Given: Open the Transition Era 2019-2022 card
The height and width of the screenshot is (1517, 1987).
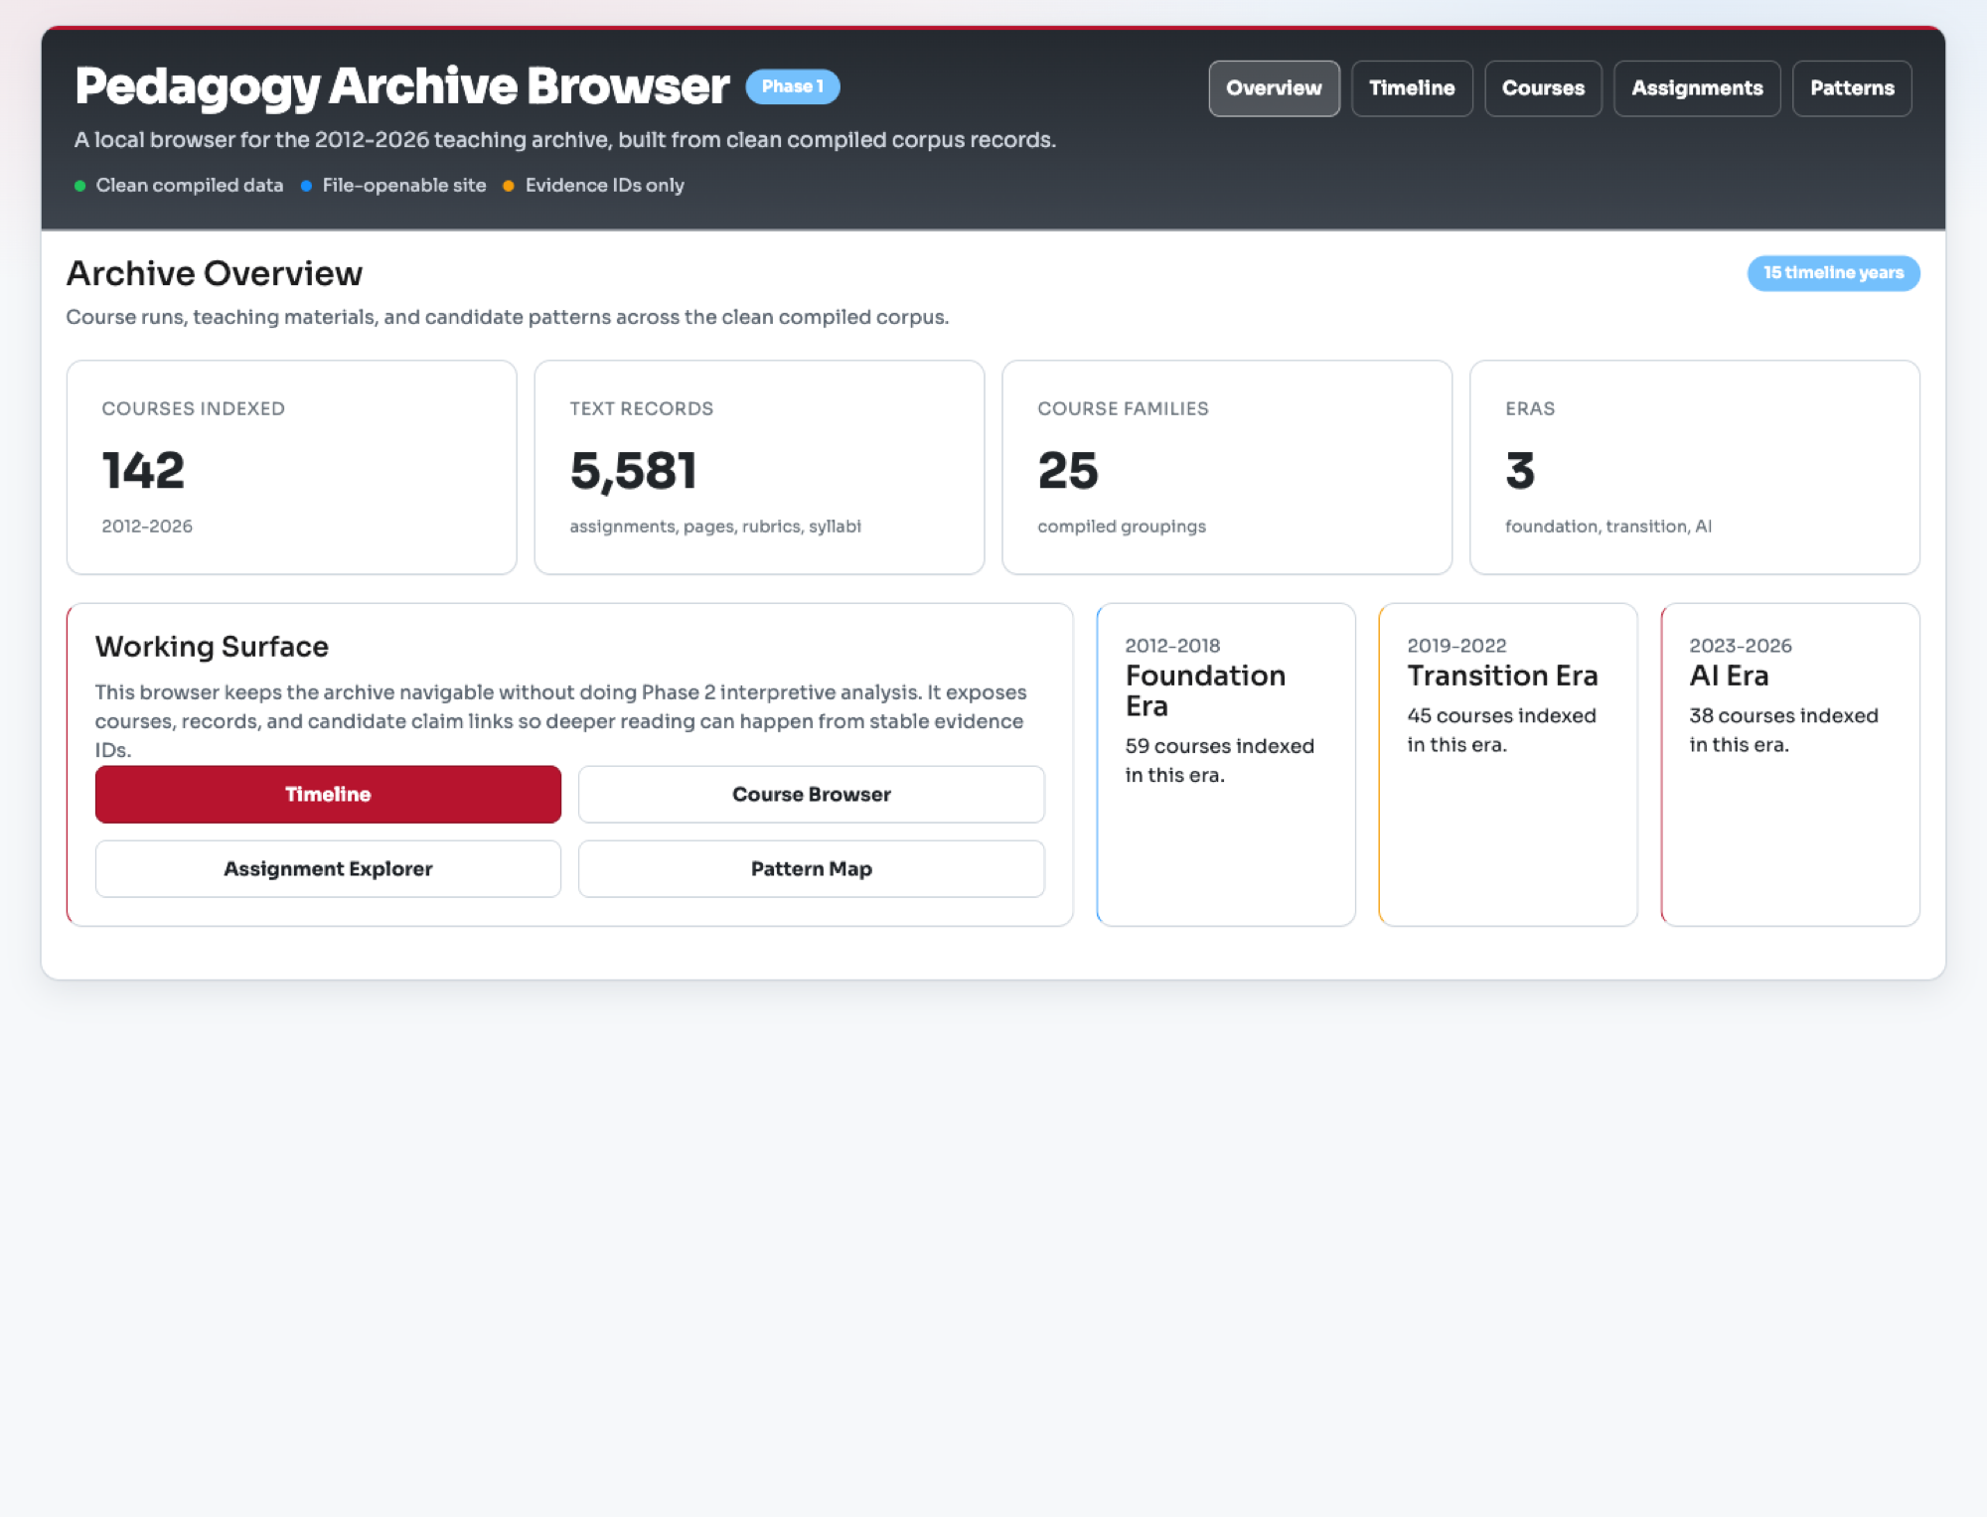Looking at the screenshot, I should click(1508, 764).
